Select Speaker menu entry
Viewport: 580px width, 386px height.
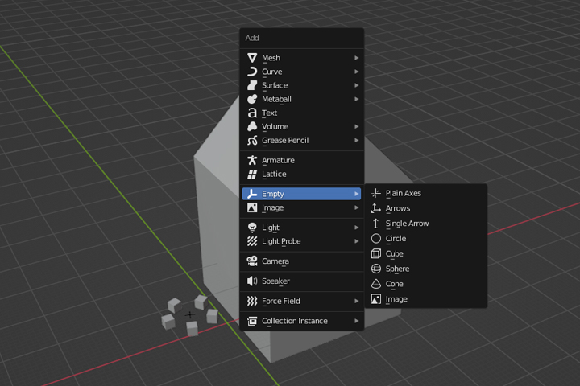click(x=301, y=281)
